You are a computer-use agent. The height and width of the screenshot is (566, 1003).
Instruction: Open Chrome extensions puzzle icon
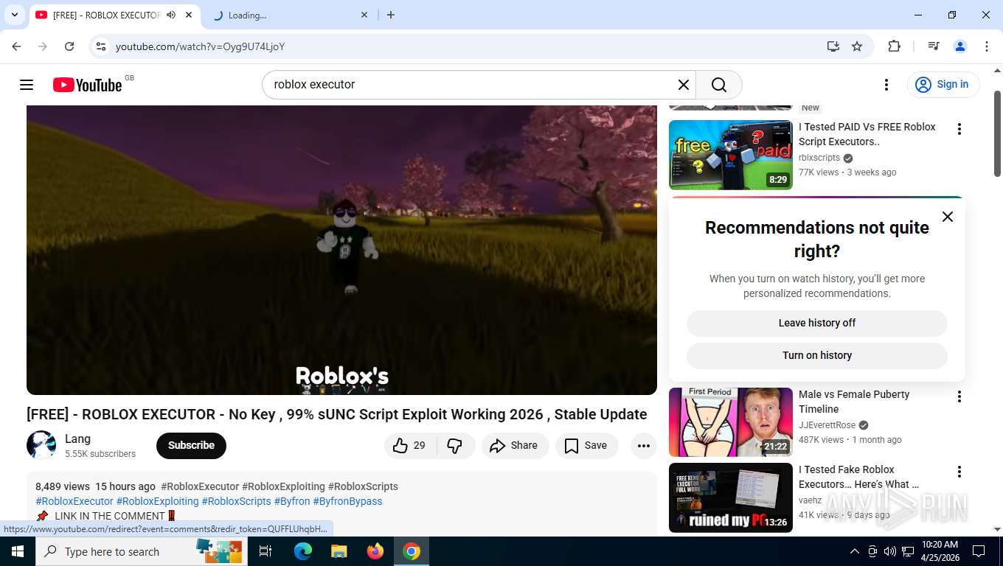point(894,46)
